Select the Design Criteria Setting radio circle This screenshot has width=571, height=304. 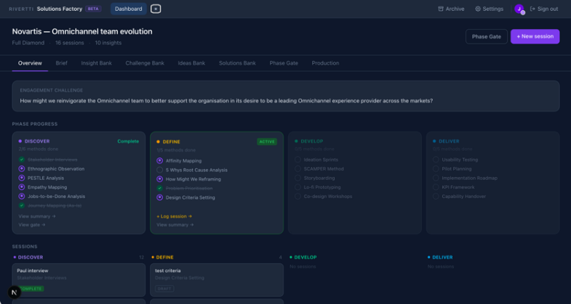point(159,197)
